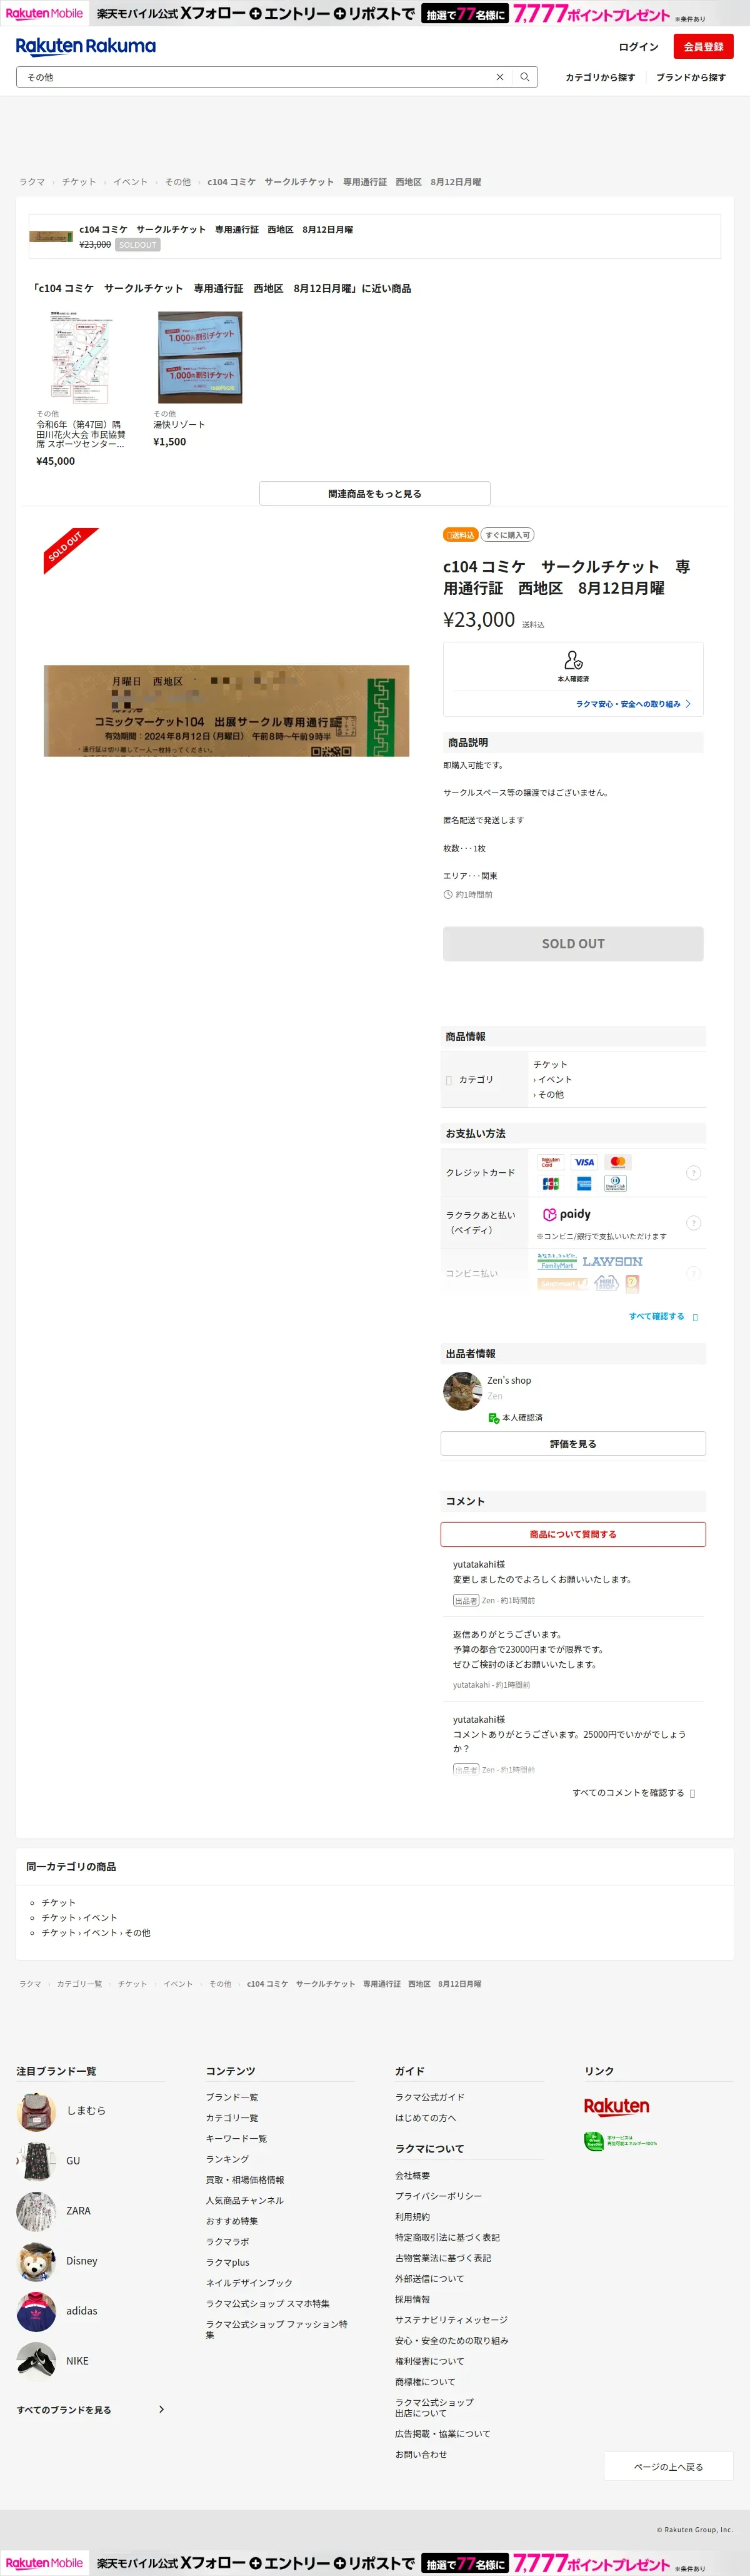
Task: Open カテゴリから探す menu
Action: [600, 77]
